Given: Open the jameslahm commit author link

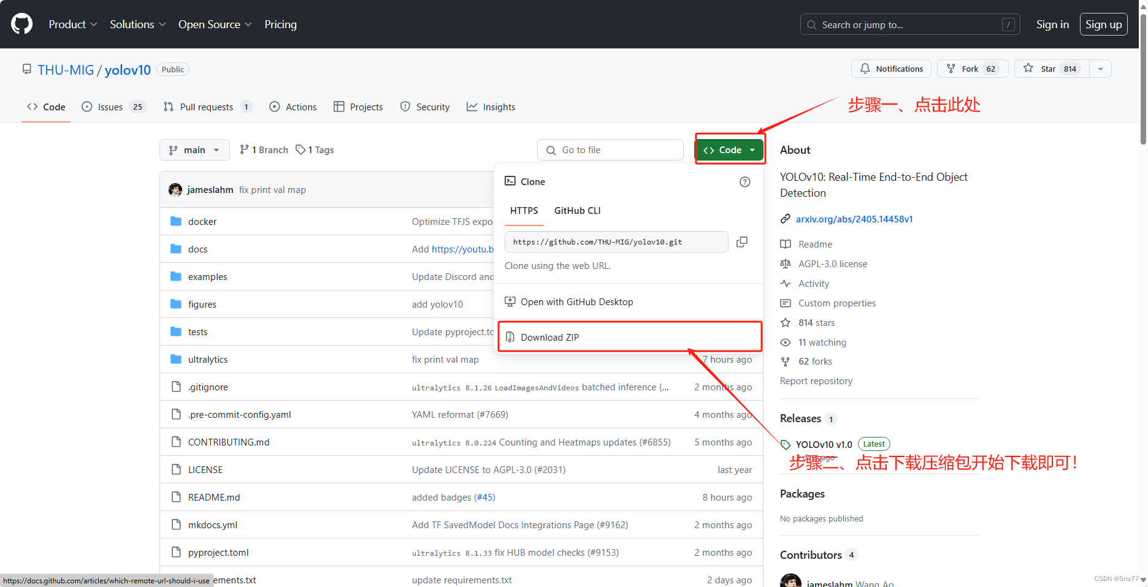Looking at the screenshot, I should (x=210, y=190).
